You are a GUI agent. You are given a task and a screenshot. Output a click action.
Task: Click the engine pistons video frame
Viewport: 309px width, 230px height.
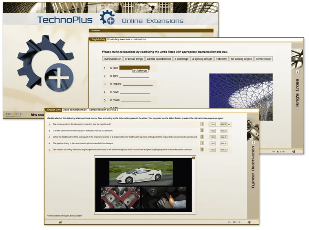pyautogui.click(x=120, y=197)
